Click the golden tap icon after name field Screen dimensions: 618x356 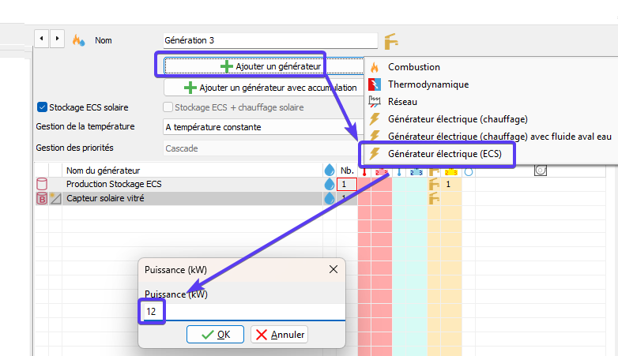coord(390,40)
